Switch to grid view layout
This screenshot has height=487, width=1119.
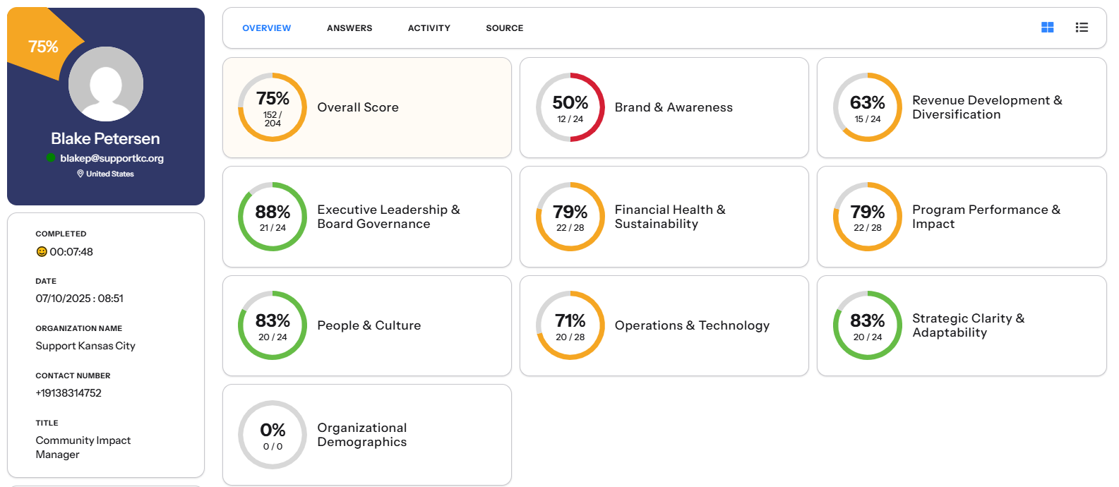pos(1047,28)
